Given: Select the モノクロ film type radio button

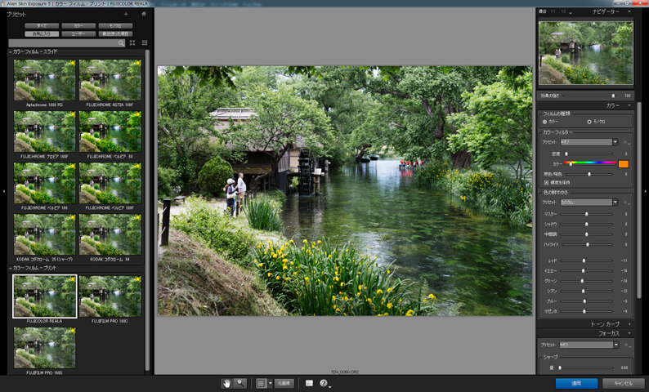Looking at the screenshot, I should coord(589,122).
